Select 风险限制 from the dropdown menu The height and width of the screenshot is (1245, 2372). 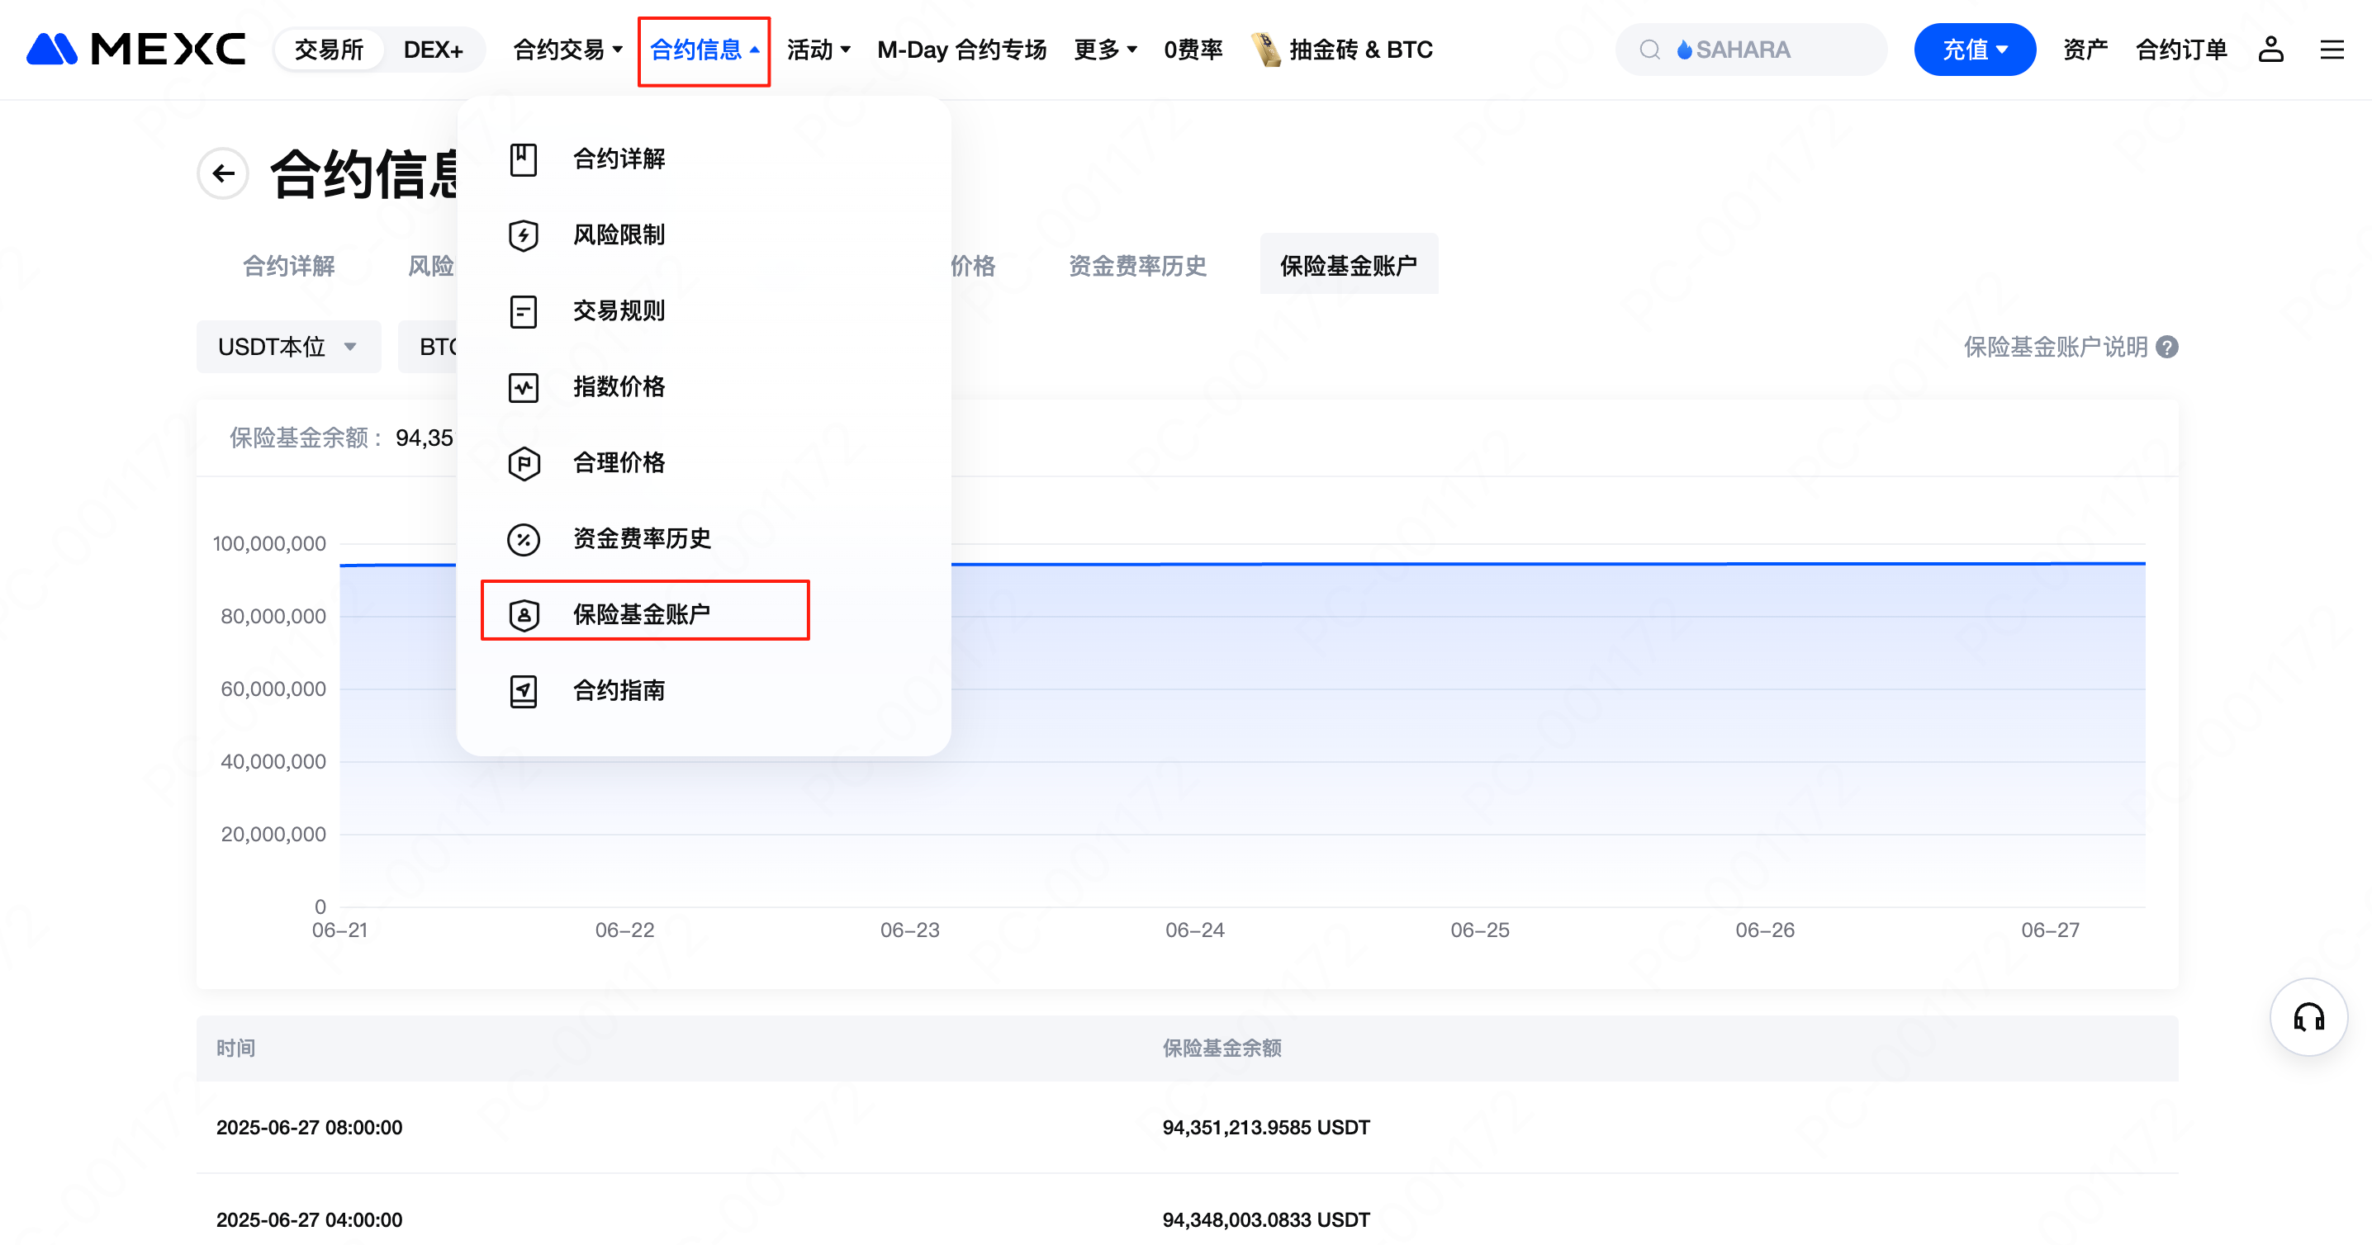coord(619,234)
